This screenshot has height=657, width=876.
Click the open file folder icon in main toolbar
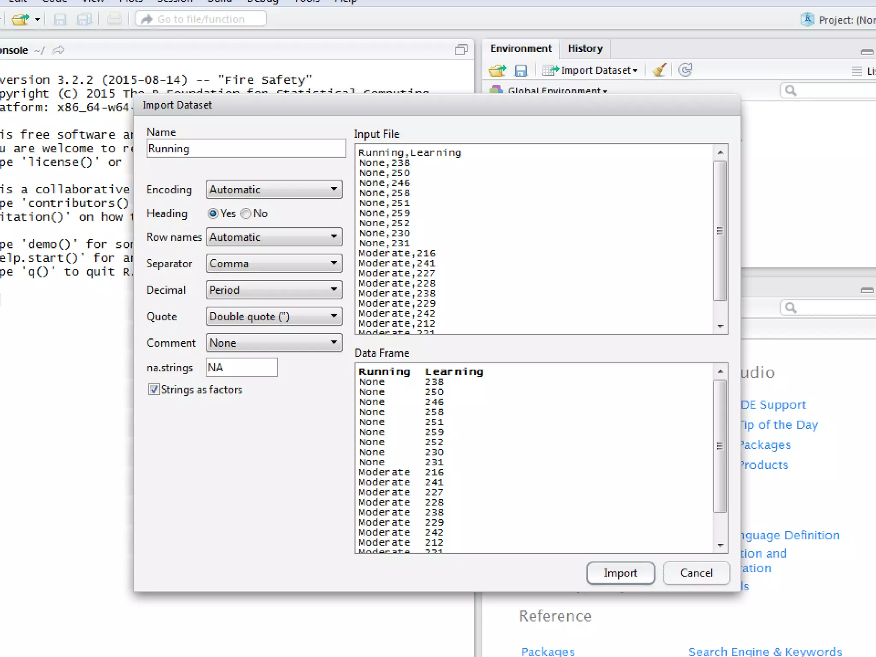click(20, 19)
